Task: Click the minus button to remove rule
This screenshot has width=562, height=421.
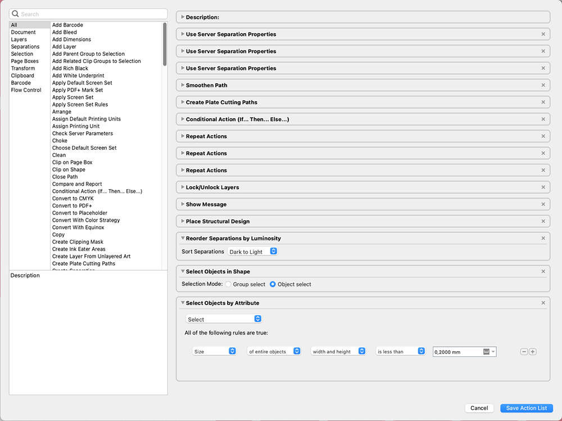Action: [524, 352]
